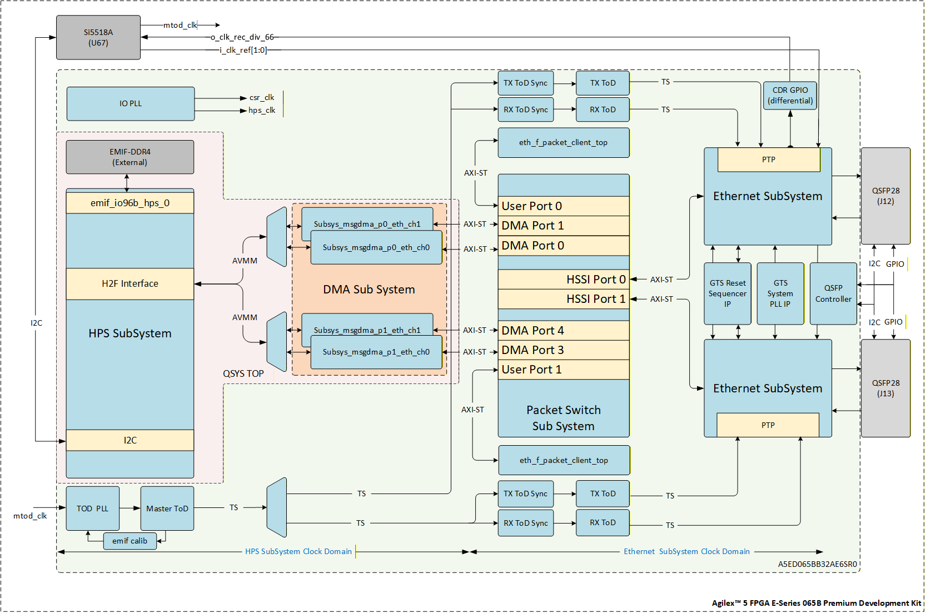Select the Subsys_msgdma_p0_eth_ch0 block
The width and height of the screenshot is (926, 613).
click(376, 248)
